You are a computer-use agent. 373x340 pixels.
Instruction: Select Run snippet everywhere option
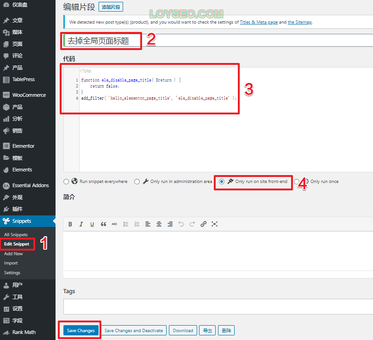tap(66, 182)
